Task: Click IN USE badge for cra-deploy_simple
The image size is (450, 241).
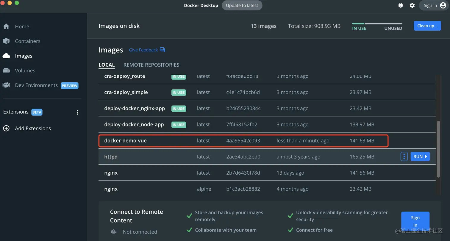Action: coord(179,93)
